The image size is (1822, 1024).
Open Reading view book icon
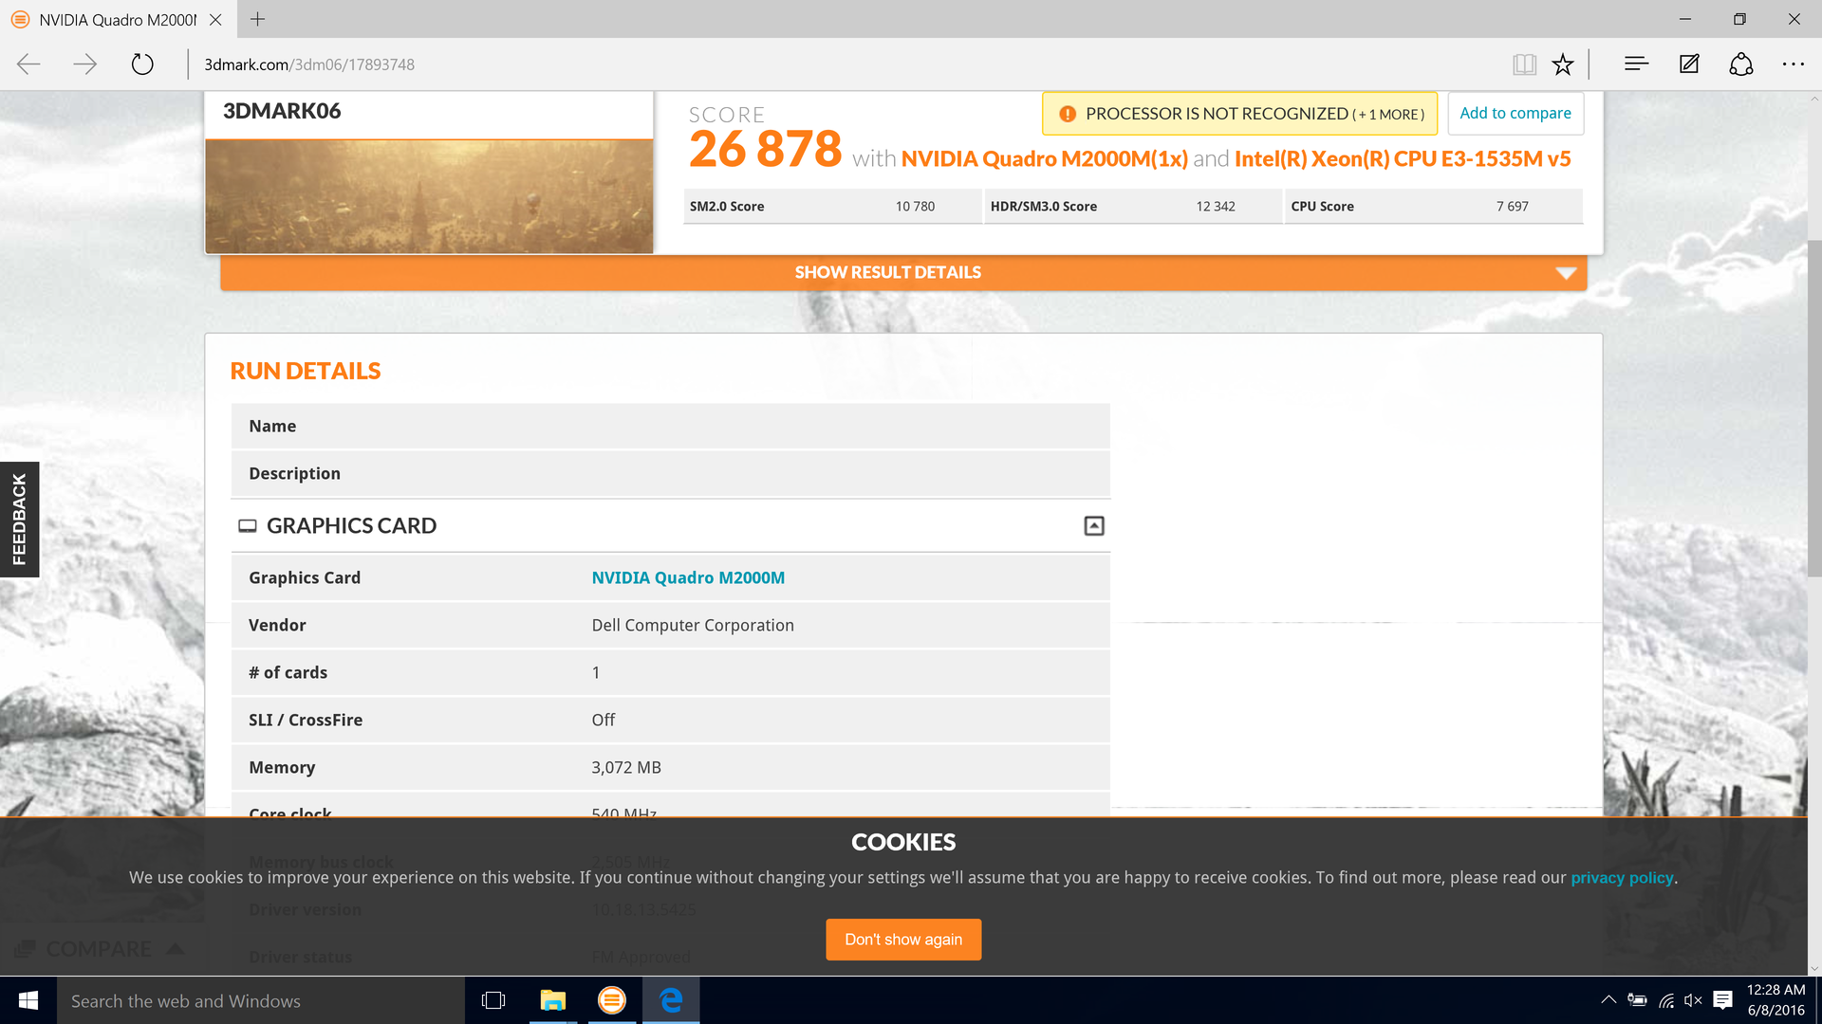(1524, 64)
